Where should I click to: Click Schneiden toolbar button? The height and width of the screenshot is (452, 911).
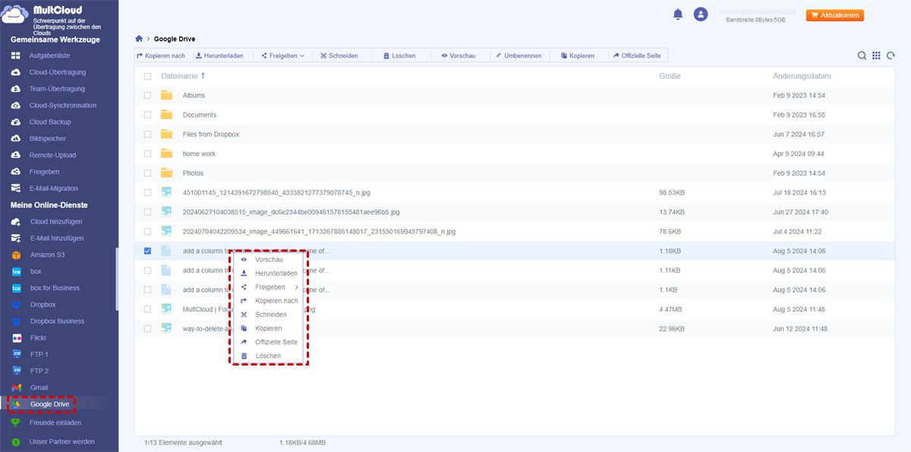coord(339,55)
